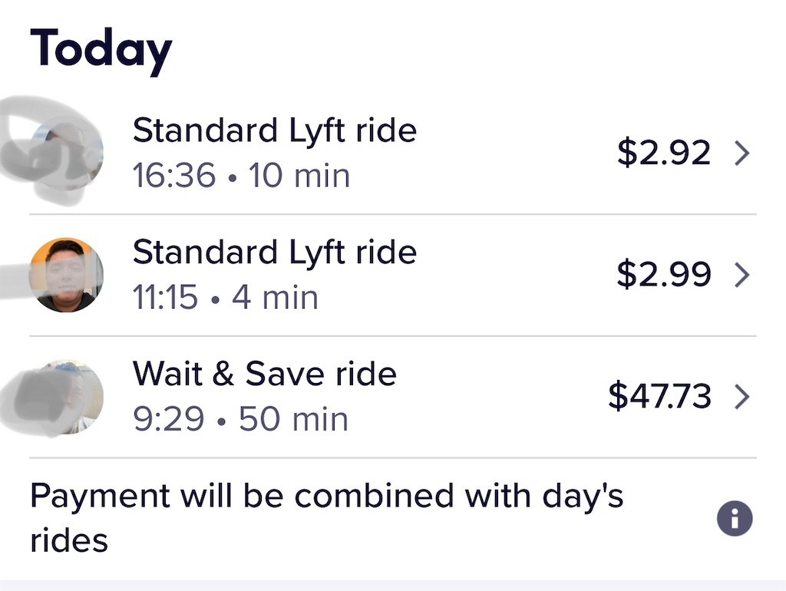The width and height of the screenshot is (786, 591).
Task: Tap the 11:15 • 4 min details
Action: [226, 297]
